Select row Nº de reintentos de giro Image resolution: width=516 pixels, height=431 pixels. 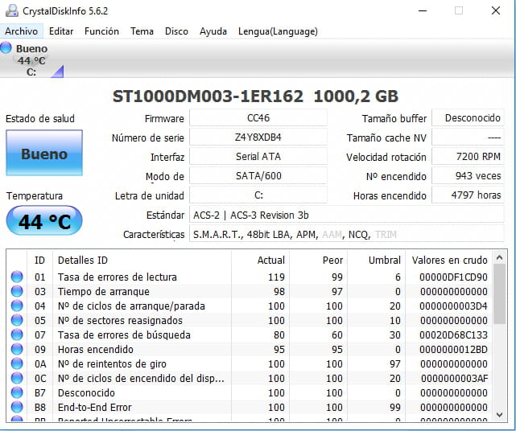[x=250, y=363]
